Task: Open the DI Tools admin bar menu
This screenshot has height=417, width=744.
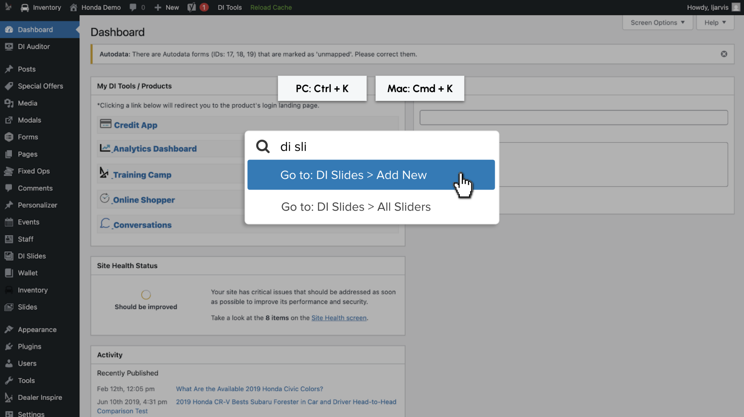Action: click(x=230, y=7)
